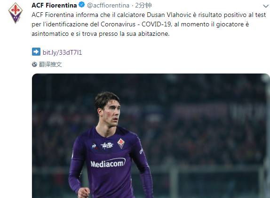Click the word Coronavirus in tweet
Screen dimensions: 270x198
click(118, 24)
